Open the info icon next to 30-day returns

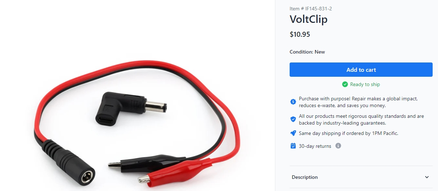338,146
